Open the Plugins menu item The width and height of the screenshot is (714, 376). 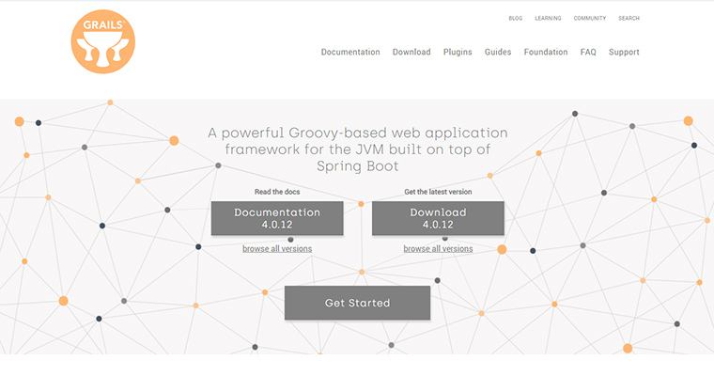(458, 52)
